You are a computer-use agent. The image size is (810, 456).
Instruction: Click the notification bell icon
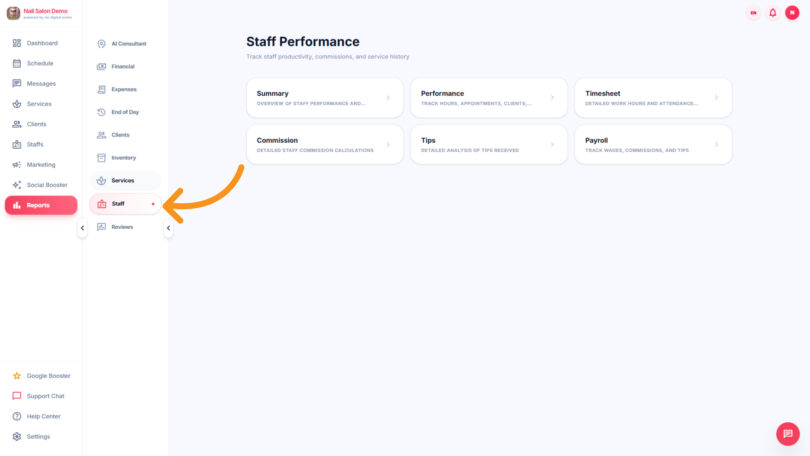coord(773,12)
